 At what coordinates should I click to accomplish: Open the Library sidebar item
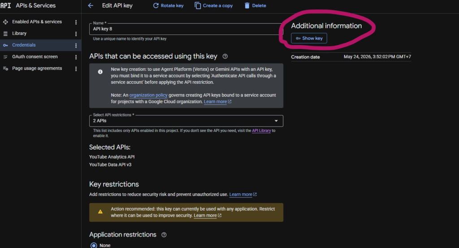[x=19, y=33]
